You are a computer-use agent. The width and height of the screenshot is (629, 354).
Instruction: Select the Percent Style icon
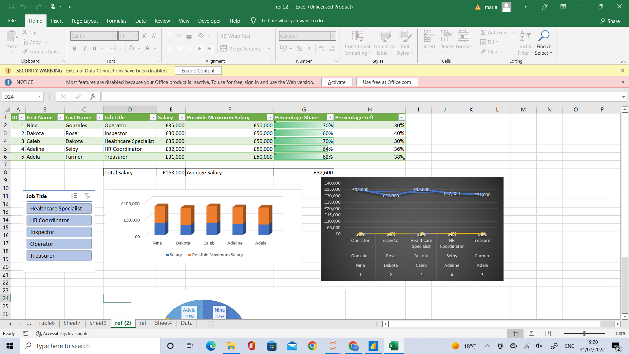(x=299, y=48)
